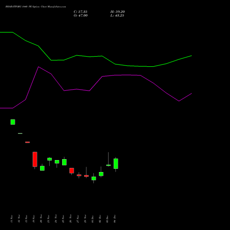Viewport: 230px width, 230px height.
Task: Click the green candle above 01 Dec
Action: (94, 178)
